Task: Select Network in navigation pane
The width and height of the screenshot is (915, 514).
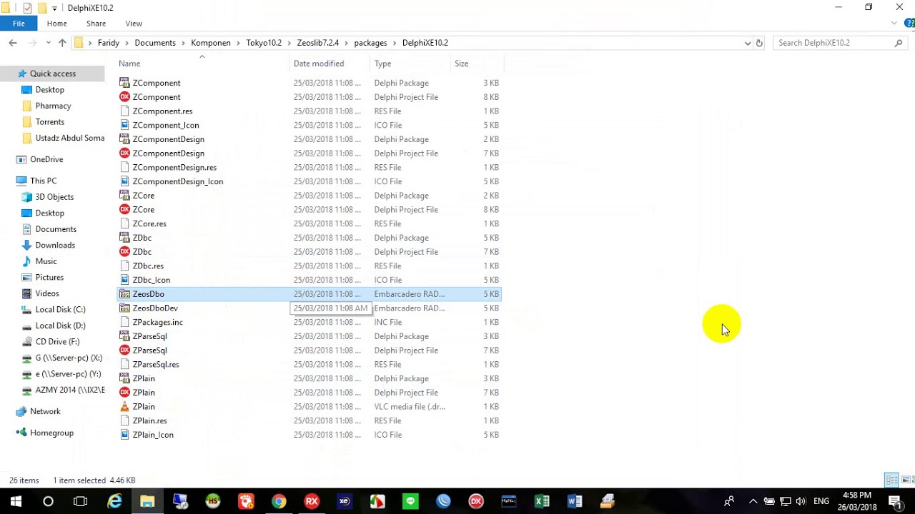Action: (45, 411)
